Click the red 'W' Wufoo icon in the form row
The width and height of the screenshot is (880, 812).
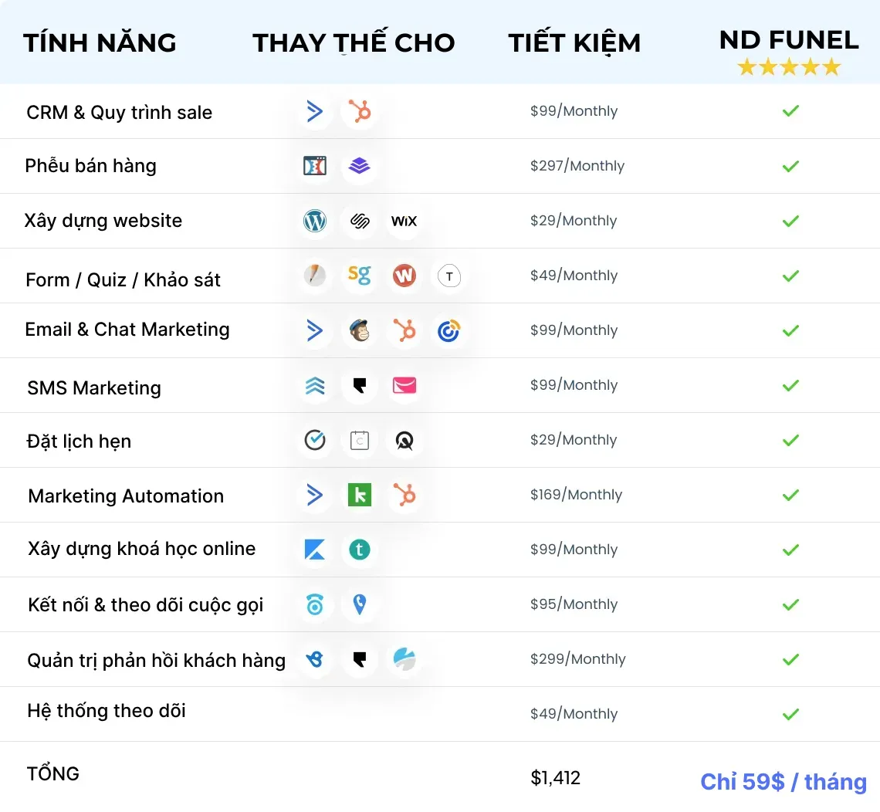tap(404, 276)
